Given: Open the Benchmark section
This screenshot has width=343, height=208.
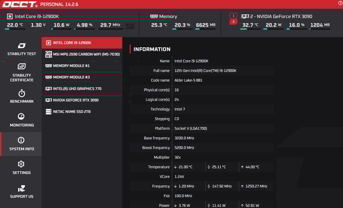Looking at the screenshot, I should [x=21, y=96].
